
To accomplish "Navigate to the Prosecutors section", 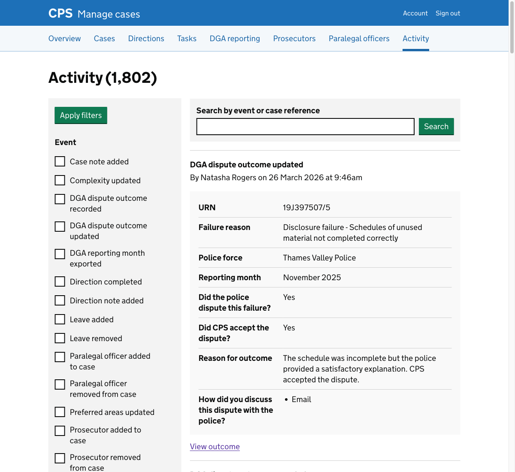I will point(294,38).
